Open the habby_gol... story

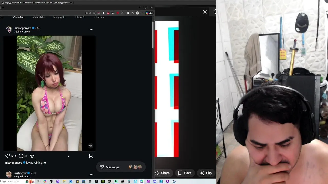59,17
